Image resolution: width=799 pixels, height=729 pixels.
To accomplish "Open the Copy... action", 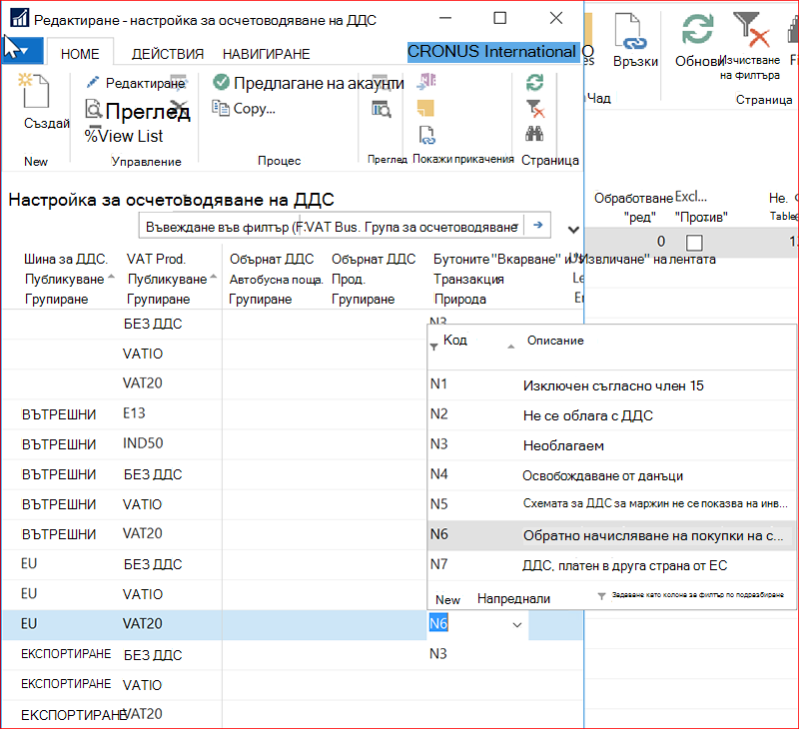I will point(244,109).
